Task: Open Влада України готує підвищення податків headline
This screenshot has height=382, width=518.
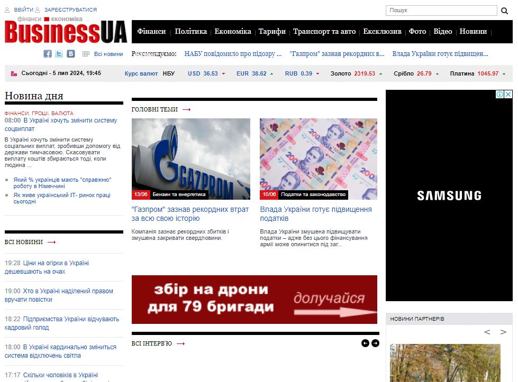Action: click(x=316, y=214)
